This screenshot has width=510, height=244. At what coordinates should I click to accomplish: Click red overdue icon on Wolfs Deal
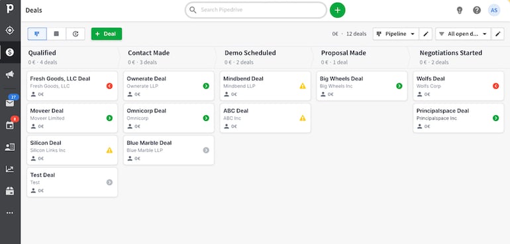(x=495, y=86)
